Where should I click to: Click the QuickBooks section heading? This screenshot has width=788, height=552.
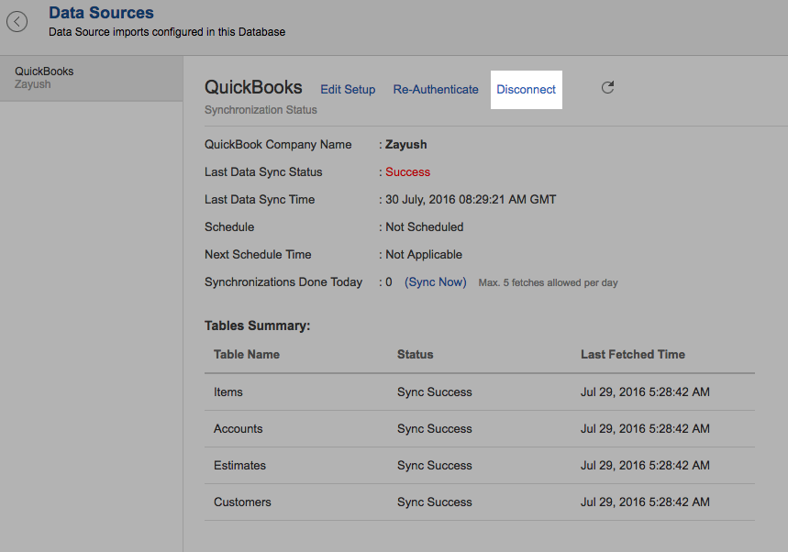tap(253, 88)
